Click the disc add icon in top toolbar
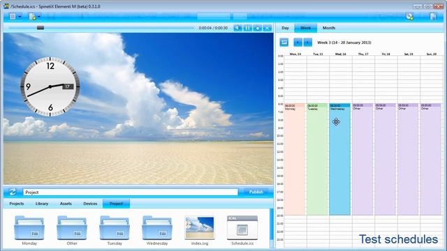This screenshot has height=251, width=447. click(410, 17)
